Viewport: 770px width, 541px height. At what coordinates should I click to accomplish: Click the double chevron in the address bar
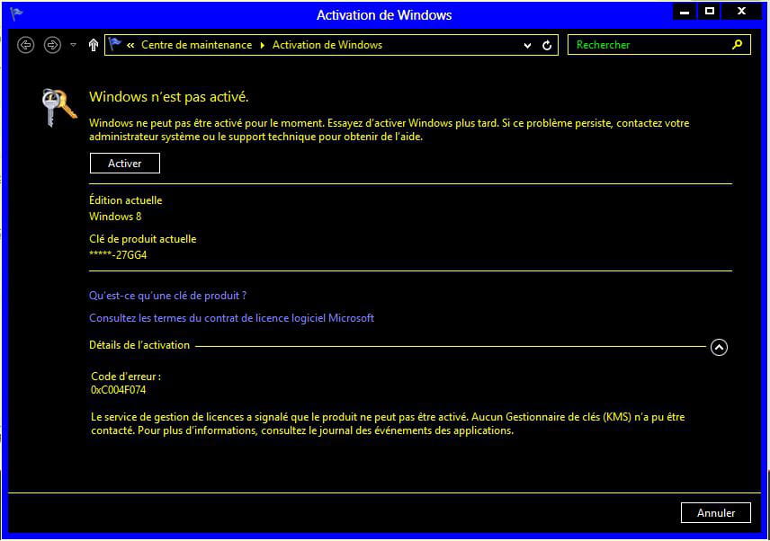[x=130, y=46]
